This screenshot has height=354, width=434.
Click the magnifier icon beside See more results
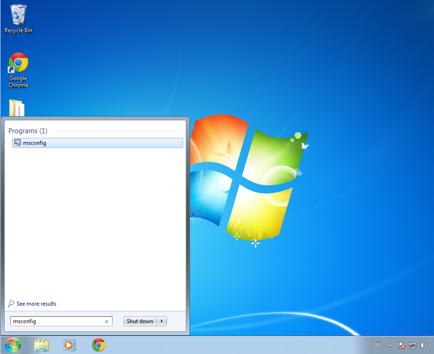(12, 304)
